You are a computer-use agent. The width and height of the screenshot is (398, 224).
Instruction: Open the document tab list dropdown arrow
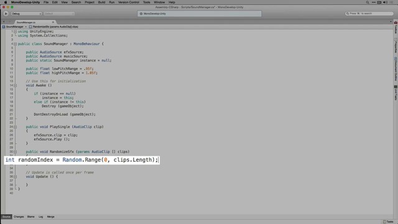point(391,22)
